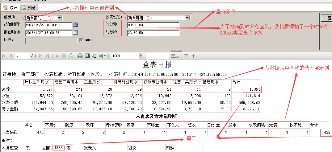The width and height of the screenshot is (332, 152).
Task: Click 污水金额 row label
Action: click(x=10, y=109)
